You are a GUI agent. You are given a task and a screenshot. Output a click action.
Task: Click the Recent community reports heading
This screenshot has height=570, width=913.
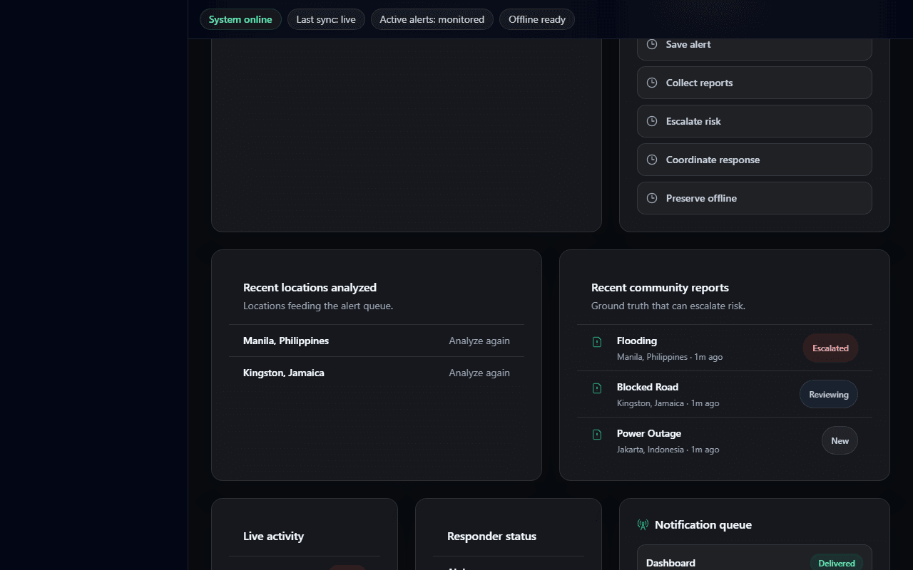point(660,288)
